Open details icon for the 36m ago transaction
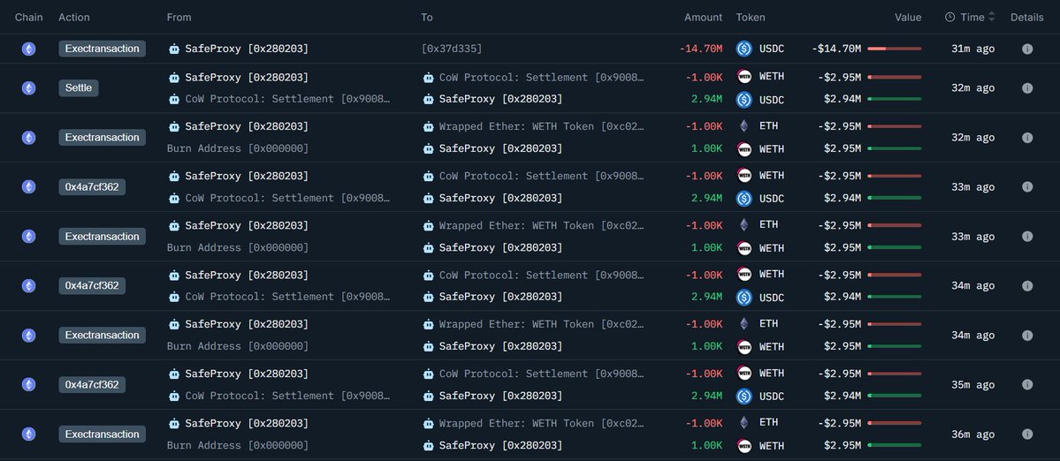Viewport: 1060px width, 461px height. click(x=1027, y=435)
